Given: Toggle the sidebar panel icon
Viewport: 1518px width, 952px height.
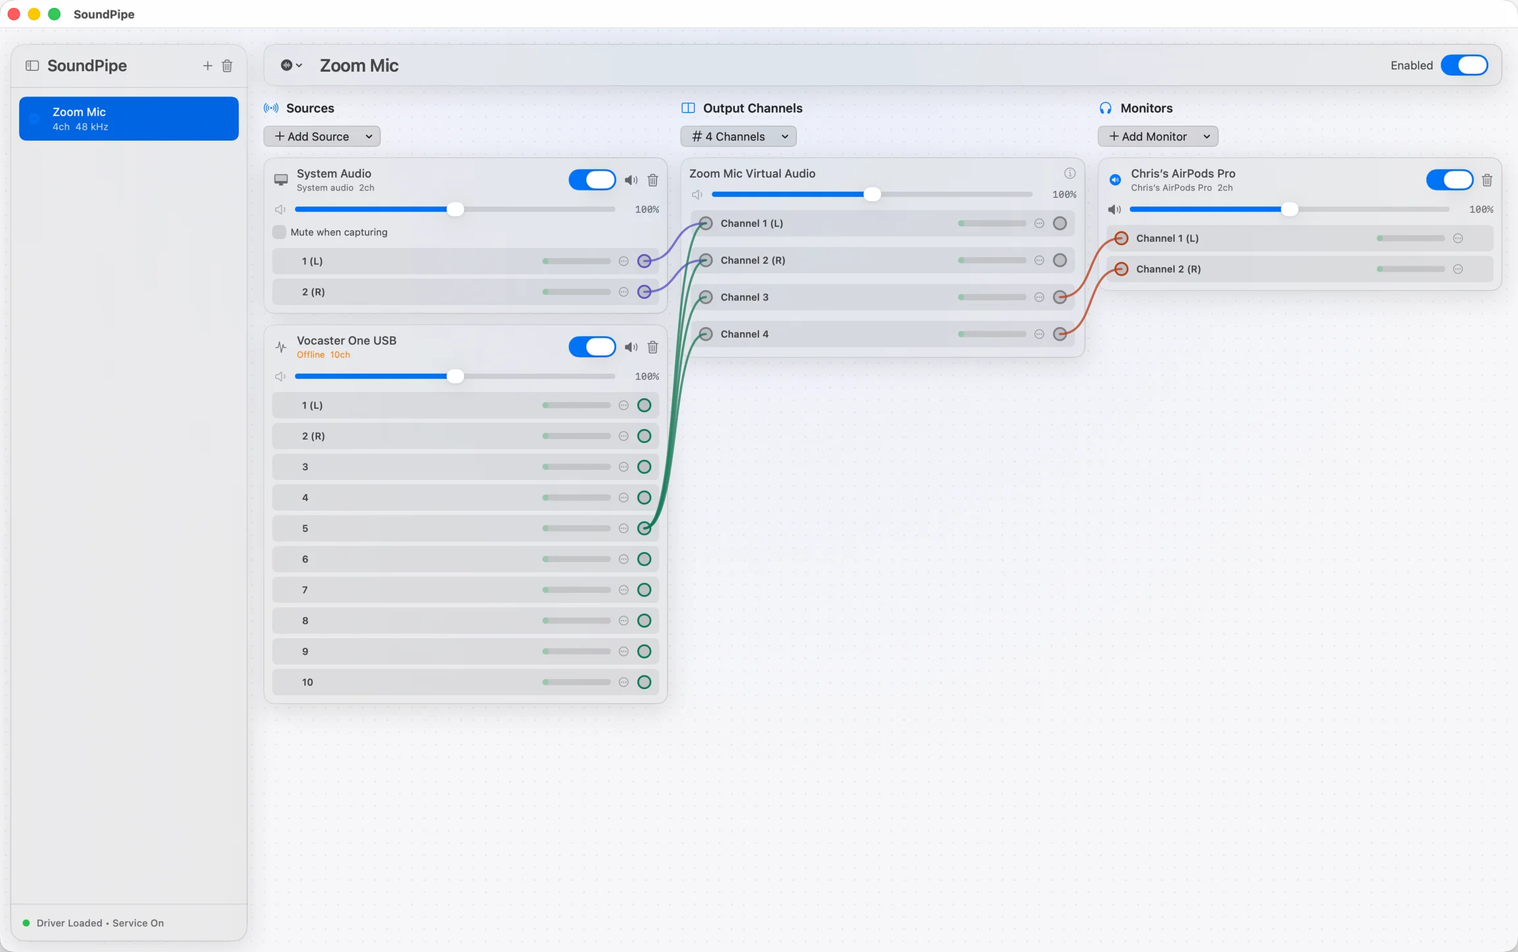Looking at the screenshot, I should [x=32, y=65].
